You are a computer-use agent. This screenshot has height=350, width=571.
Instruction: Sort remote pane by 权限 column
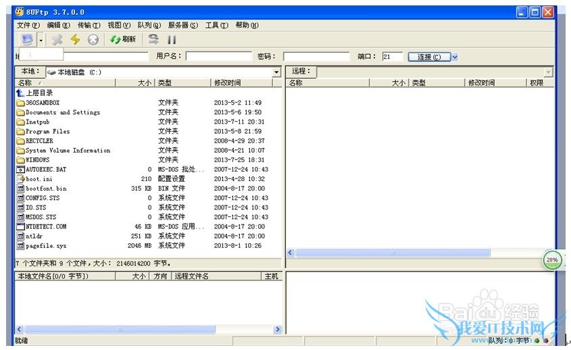tap(540, 83)
